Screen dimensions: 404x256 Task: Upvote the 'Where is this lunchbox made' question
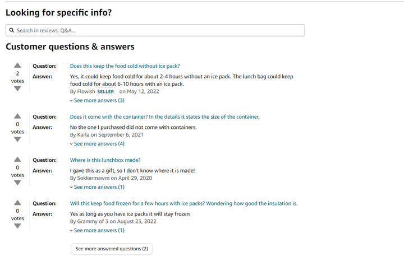coord(17,159)
